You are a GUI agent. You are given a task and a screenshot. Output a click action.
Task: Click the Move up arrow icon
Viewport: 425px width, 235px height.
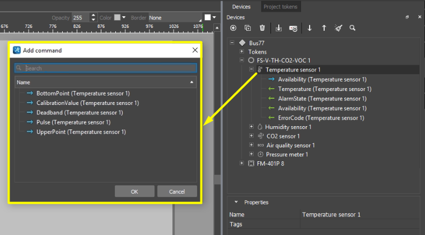(324, 28)
